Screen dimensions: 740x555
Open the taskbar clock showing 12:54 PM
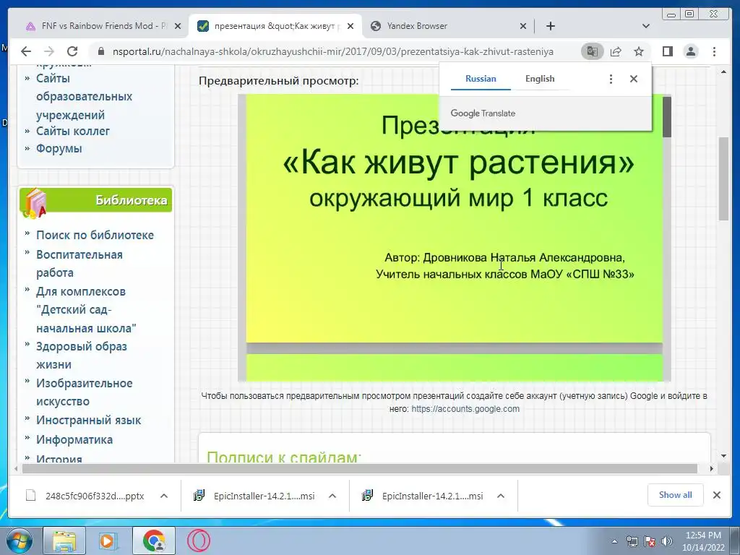pyautogui.click(x=703, y=541)
